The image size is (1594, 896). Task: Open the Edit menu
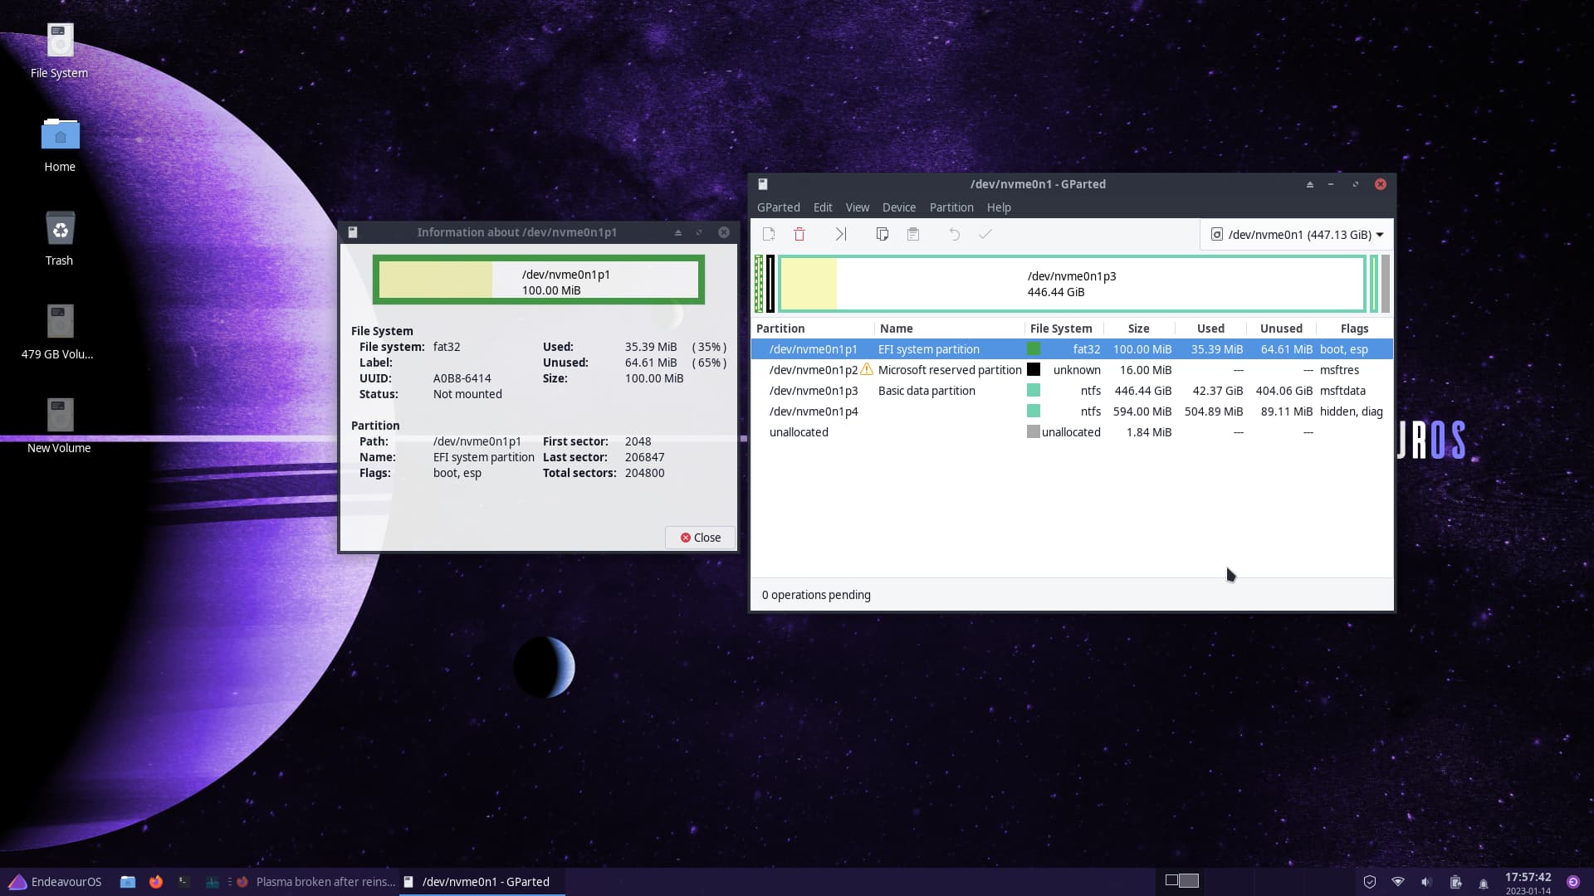coord(823,207)
